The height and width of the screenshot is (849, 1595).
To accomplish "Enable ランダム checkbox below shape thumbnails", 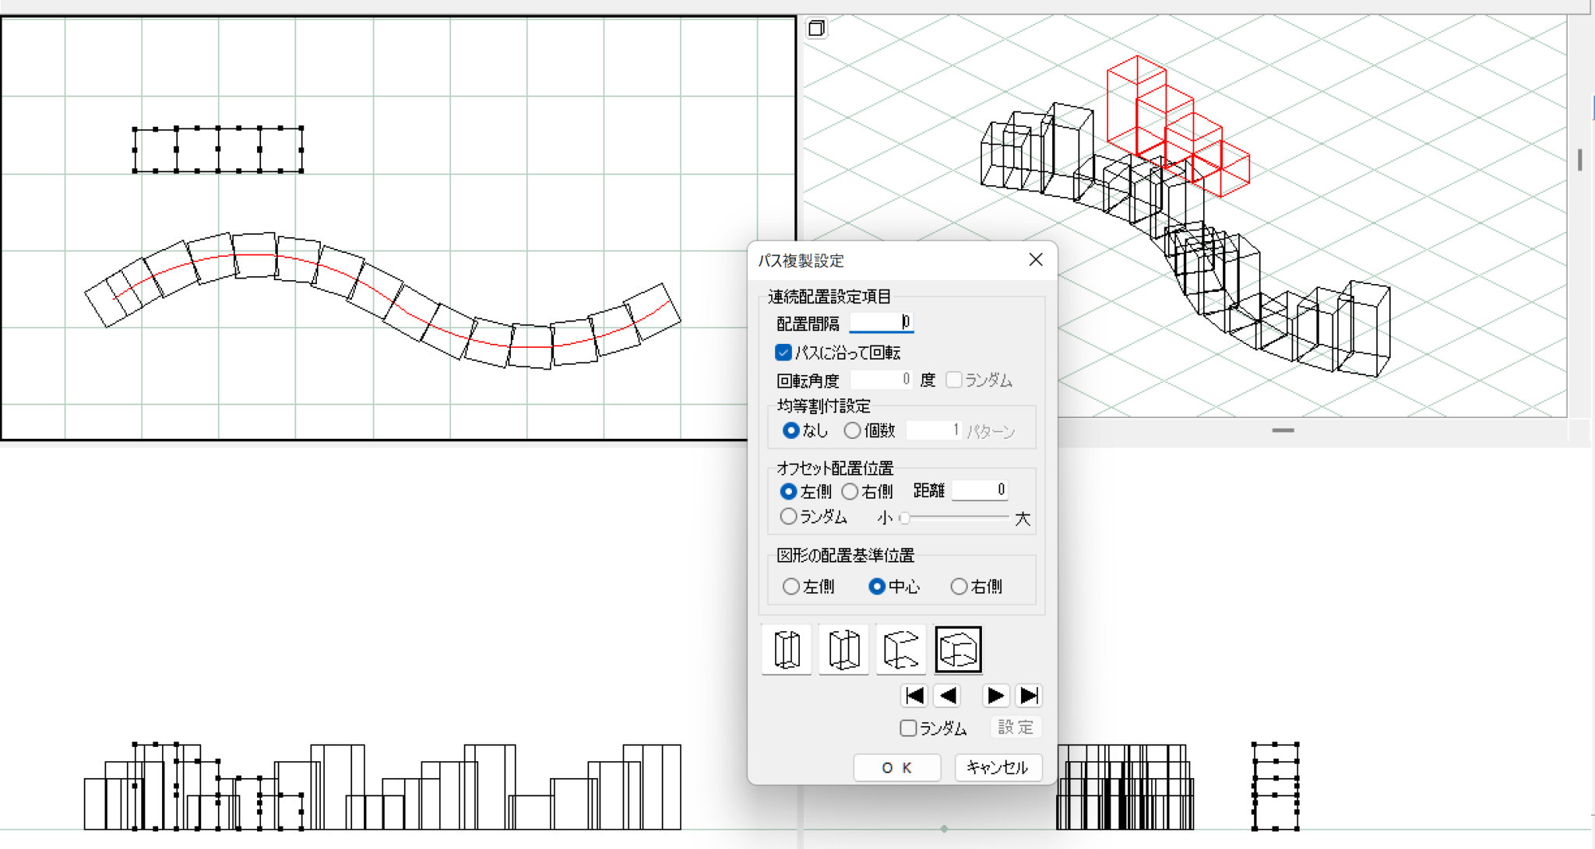I will point(908,728).
